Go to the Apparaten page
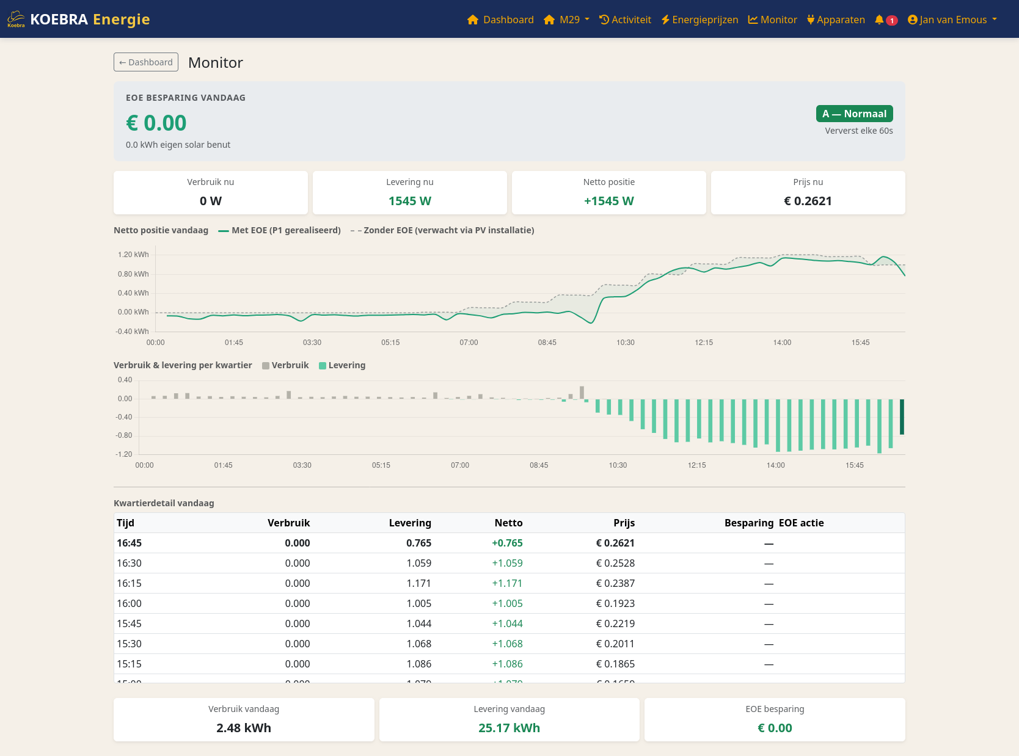This screenshot has width=1019, height=756. pos(836,20)
